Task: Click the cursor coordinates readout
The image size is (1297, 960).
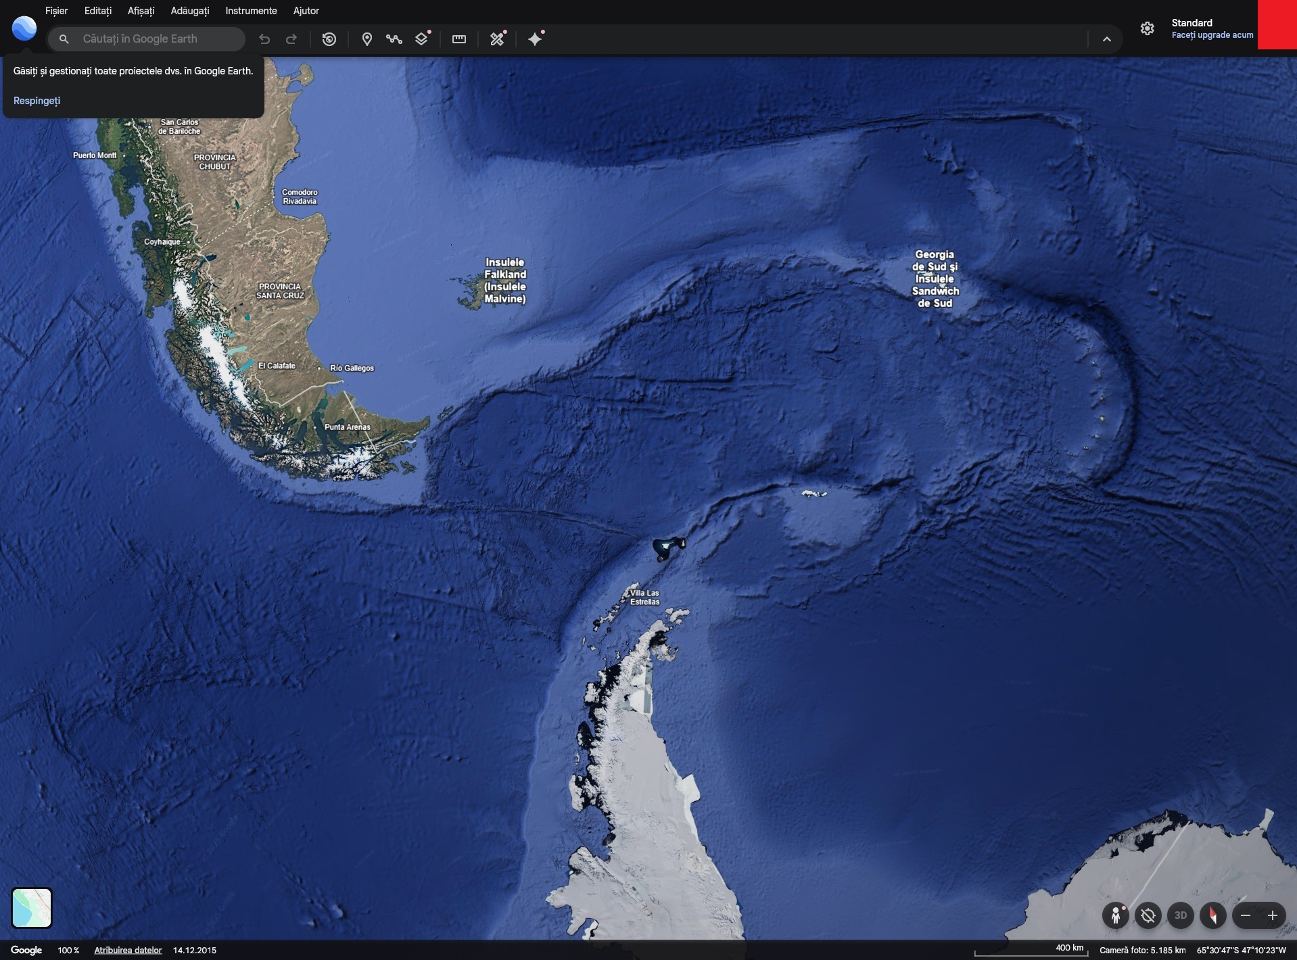Action: coord(1242,950)
